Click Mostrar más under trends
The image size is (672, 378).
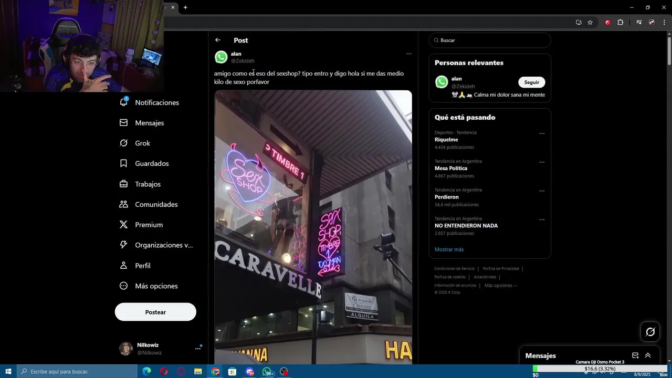click(449, 249)
